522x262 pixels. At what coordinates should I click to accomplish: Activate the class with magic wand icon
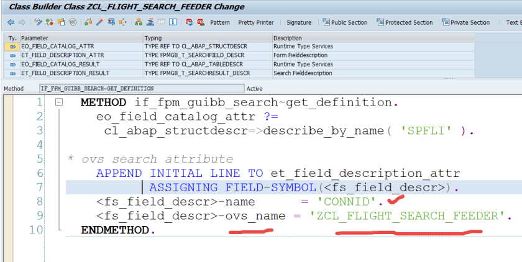pos(100,22)
